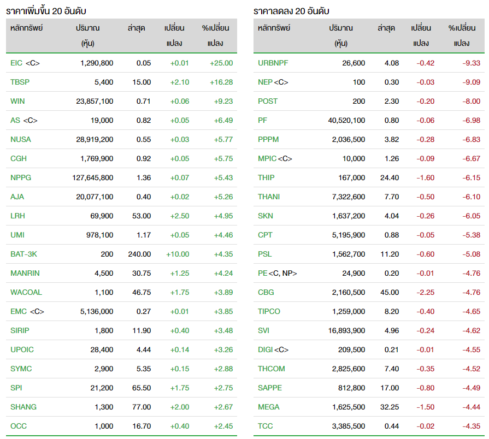
Task: Open the EIC stock symbol link
Action: click(16, 63)
